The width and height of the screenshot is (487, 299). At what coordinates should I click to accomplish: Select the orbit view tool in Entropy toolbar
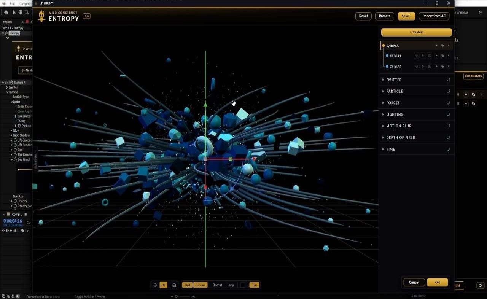(164, 285)
